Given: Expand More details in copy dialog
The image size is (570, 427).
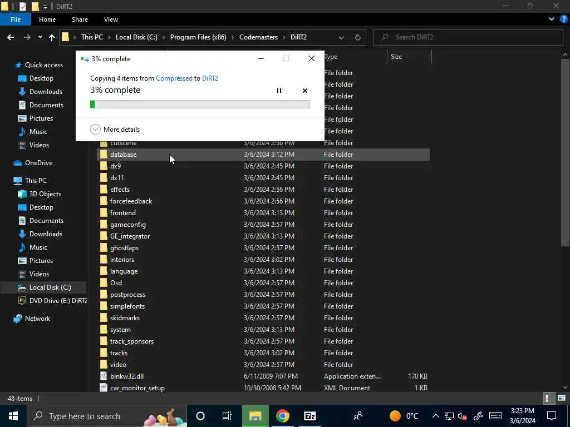Looking at the screenshot, I should tap(115, 129).
